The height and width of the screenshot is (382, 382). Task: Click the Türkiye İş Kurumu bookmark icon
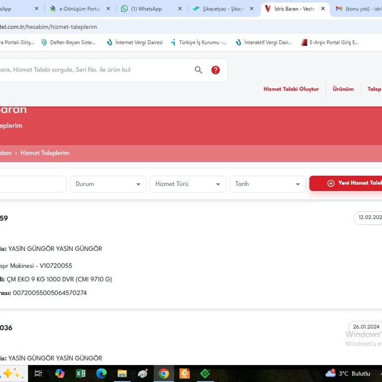pos(173,42)
